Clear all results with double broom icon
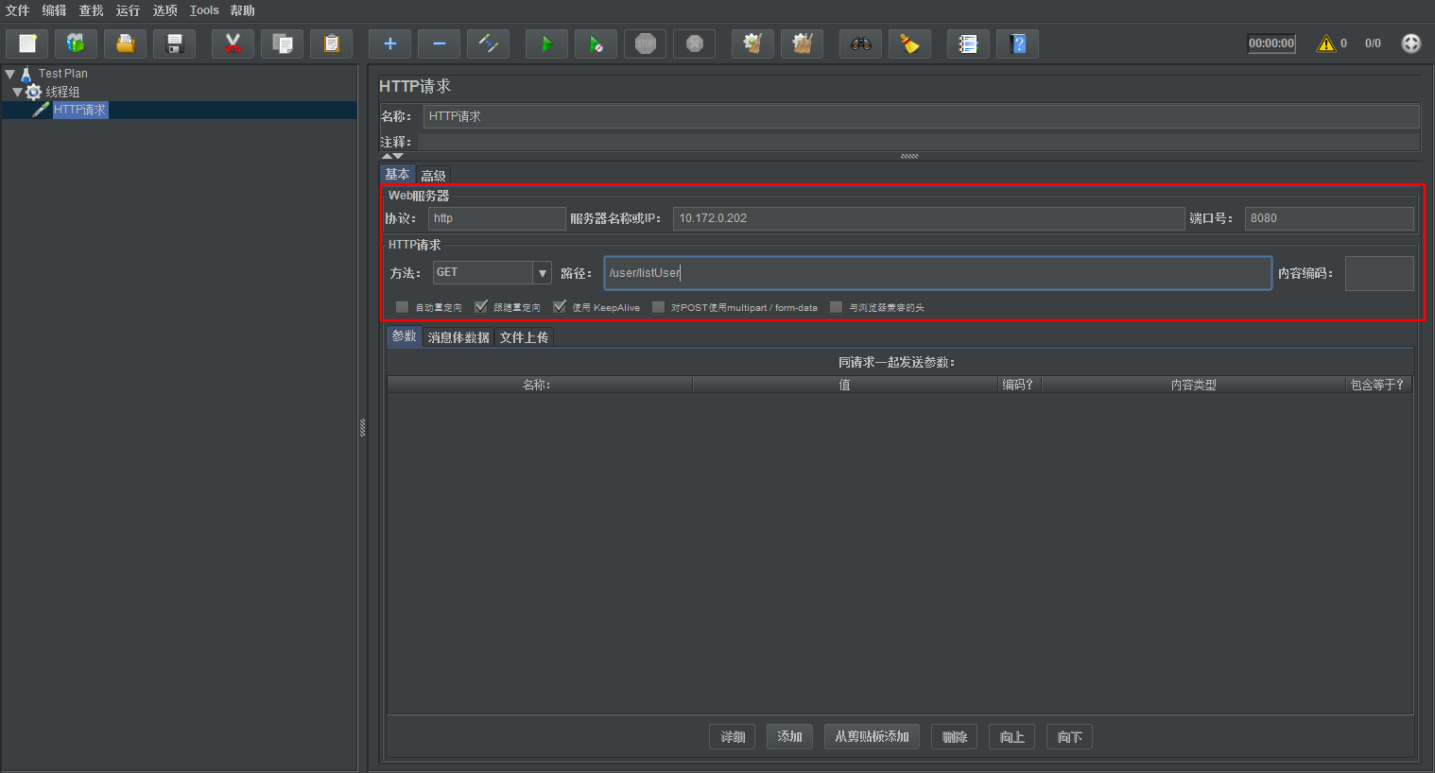1435x773 pixels. (x=802, y=43)
